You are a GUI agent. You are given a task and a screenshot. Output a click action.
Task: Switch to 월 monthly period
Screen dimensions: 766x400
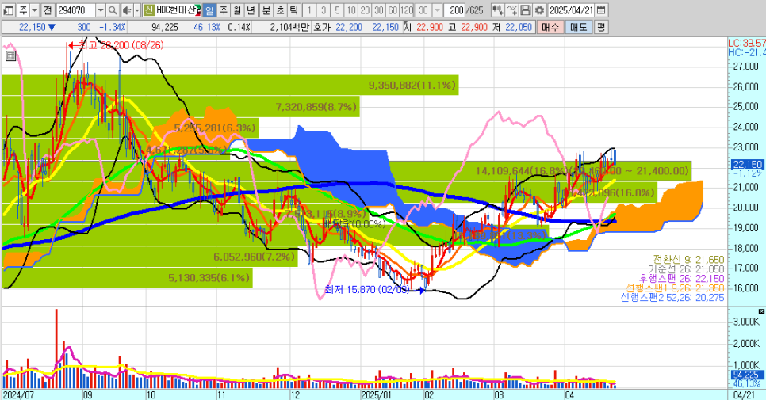237,10
